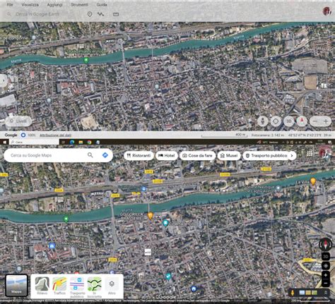
Task: Open the Strumenti menu
Action: 79,4
